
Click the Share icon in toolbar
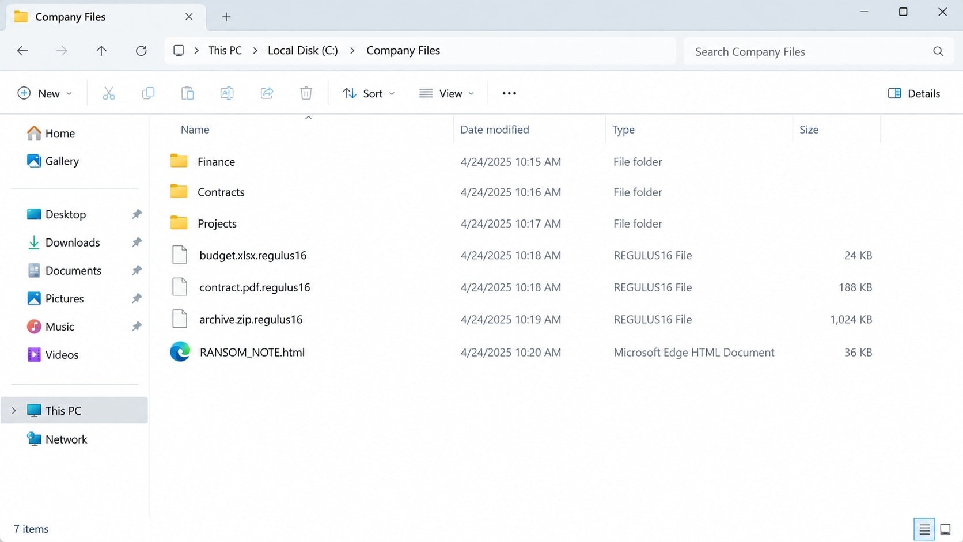click(267, 93)
